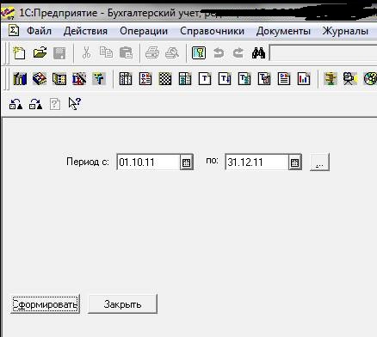Click the Open folder icon

[40, 53]
